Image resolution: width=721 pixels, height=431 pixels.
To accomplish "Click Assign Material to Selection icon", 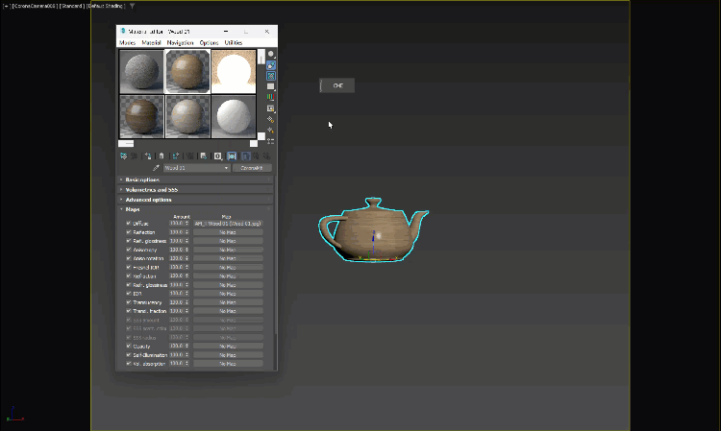I will (x=148, y=155).
